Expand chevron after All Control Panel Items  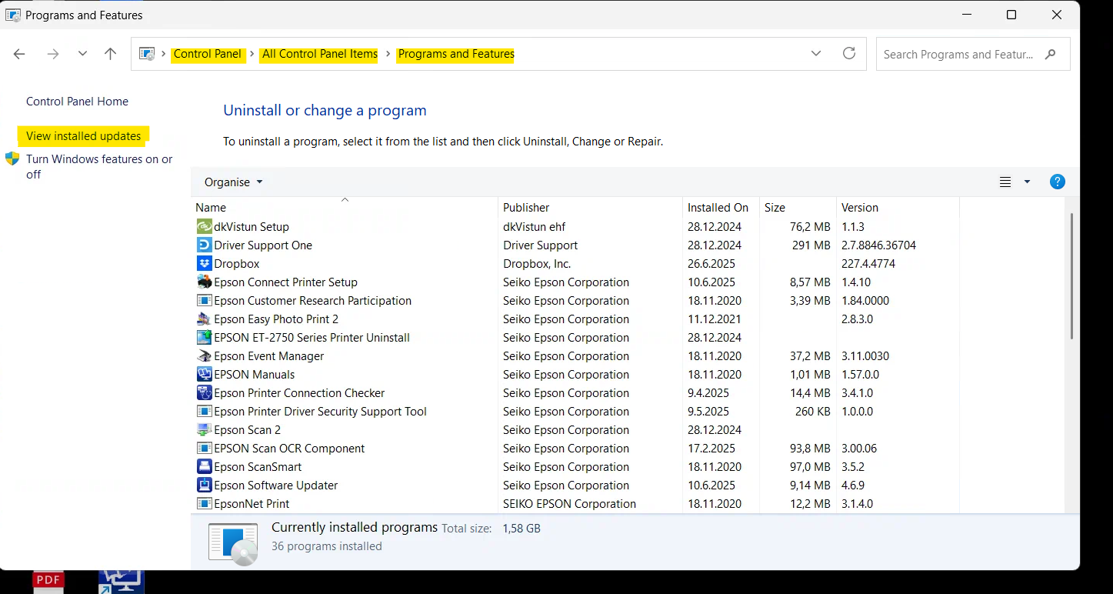(x=388, y=54)
